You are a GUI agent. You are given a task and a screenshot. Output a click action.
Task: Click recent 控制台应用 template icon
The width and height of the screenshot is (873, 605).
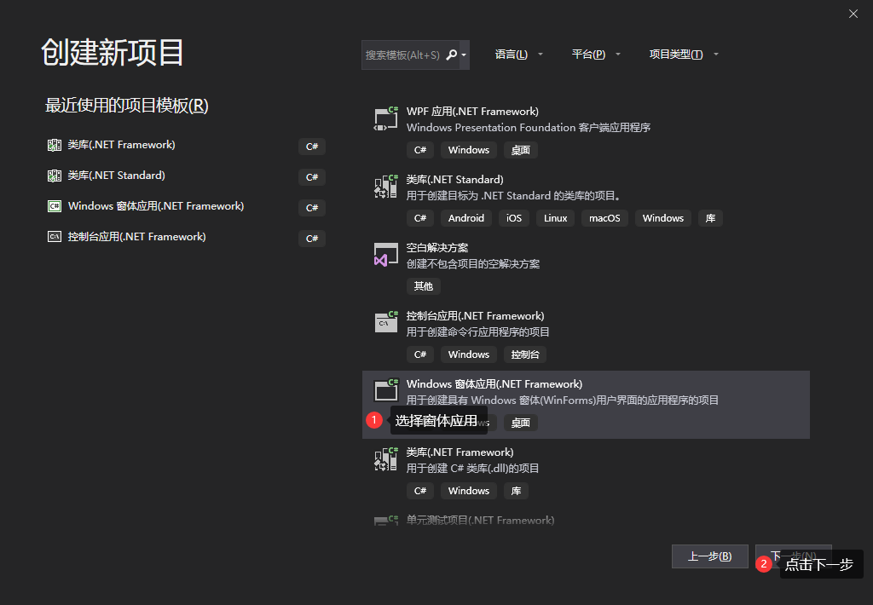coord(55,237)
